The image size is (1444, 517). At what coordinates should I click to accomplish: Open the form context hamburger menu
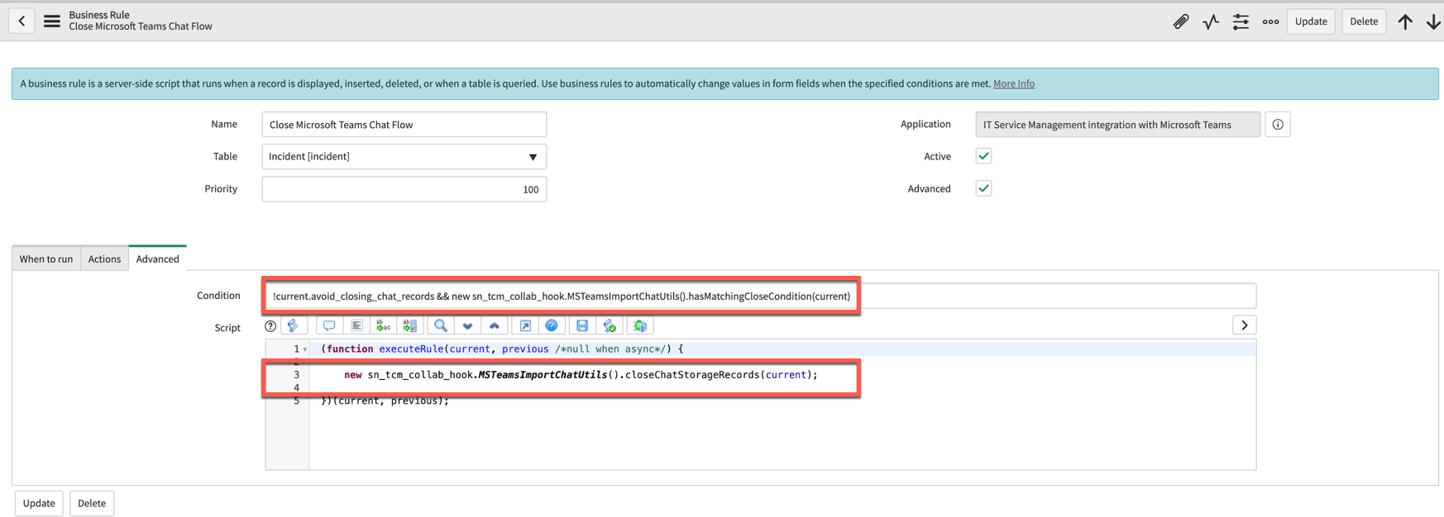52,21
